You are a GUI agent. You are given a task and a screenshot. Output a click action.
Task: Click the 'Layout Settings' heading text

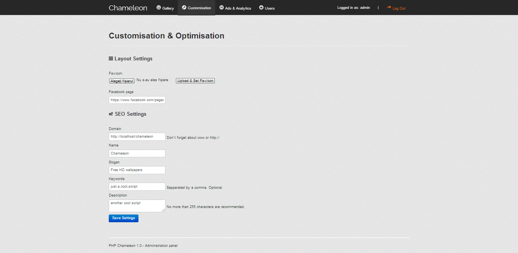(133, 59)
